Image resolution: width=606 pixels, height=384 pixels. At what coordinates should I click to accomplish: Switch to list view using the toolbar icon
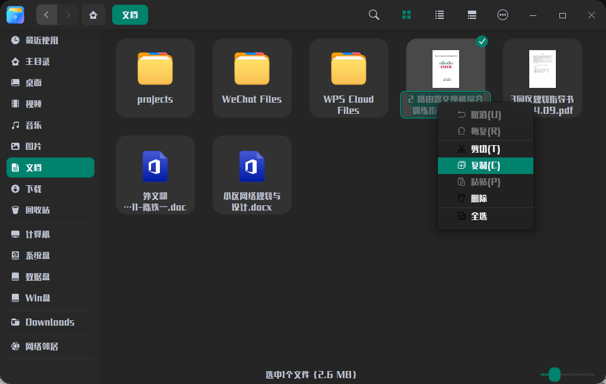439,15
